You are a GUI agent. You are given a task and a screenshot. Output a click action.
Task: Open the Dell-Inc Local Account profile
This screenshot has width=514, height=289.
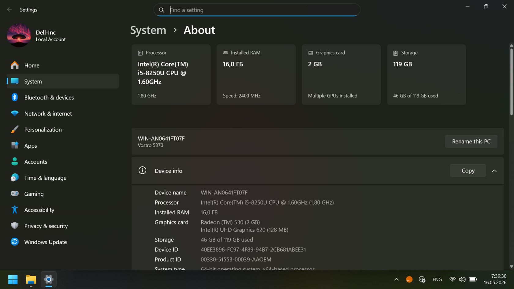(36, 35)
